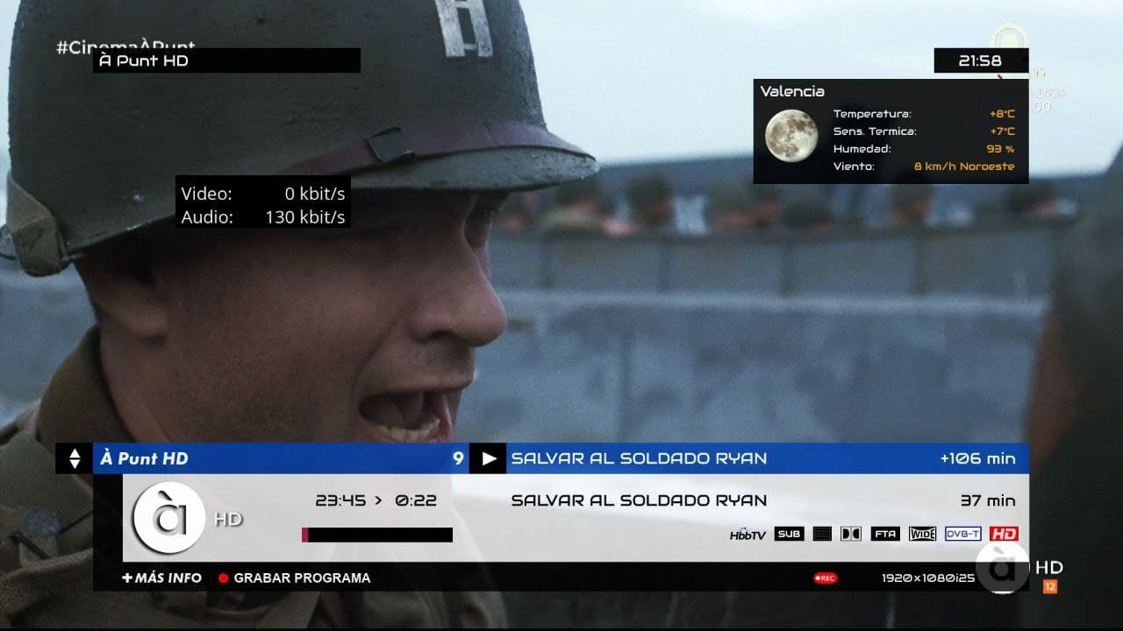Select next event SALVAR AL SOLDADO RYAN in white row
The height and width of the screenshot is (631, 1123).
tap(639, 500)
